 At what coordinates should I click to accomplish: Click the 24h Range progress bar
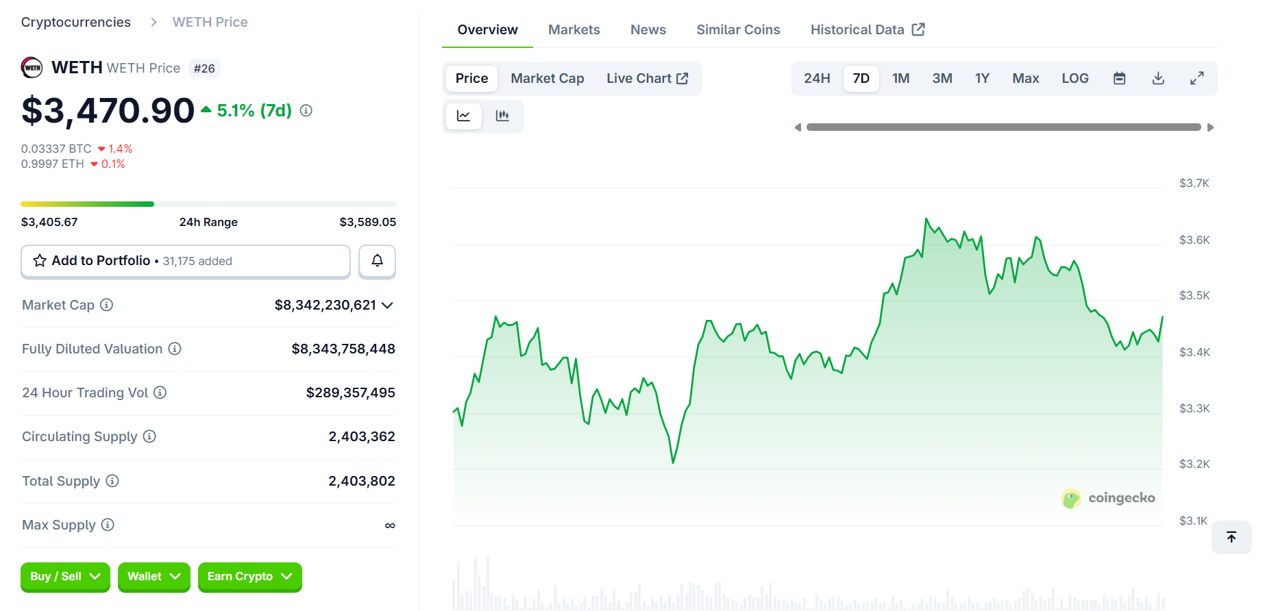click(208, 204)
